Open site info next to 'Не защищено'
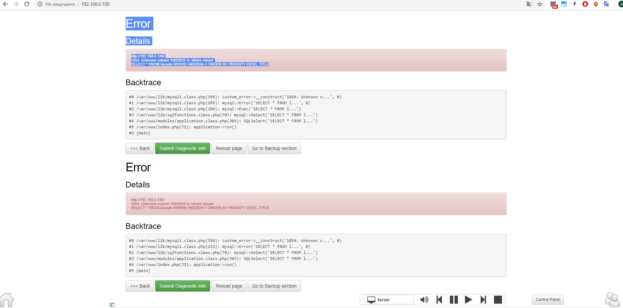Viewport: 623px width, 308px height. tap(40, 4)
